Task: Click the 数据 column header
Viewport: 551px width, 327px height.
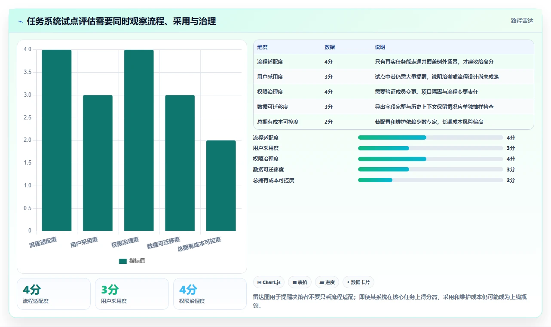Action: (x=330, y=47)
